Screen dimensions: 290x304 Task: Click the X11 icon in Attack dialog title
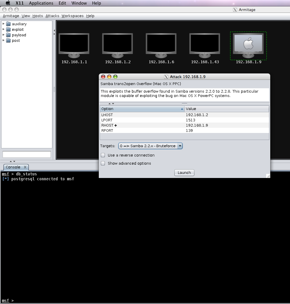click(x=166, y=77)
